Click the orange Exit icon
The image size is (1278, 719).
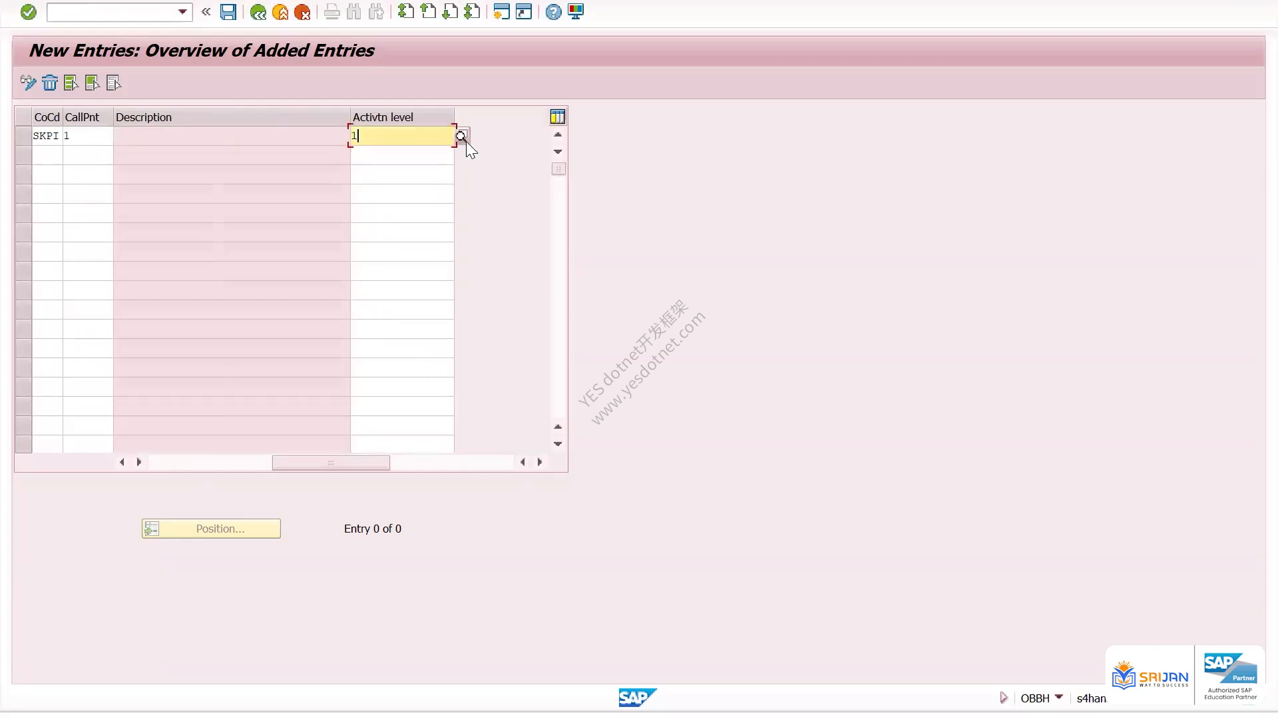click(x=280, y=12)
